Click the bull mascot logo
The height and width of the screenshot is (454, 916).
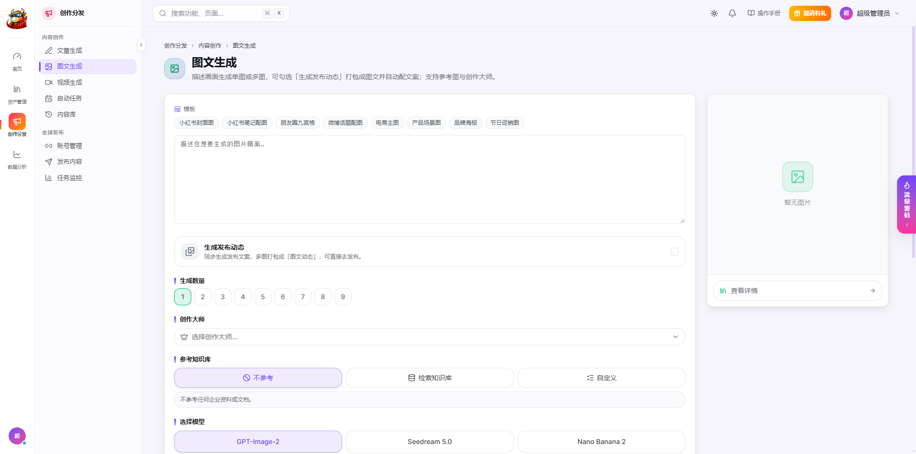[17, 19]
